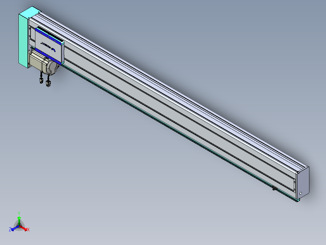Select the gray motor encoder rear cover
326x245 pixels.
click(x=53, y=67)
